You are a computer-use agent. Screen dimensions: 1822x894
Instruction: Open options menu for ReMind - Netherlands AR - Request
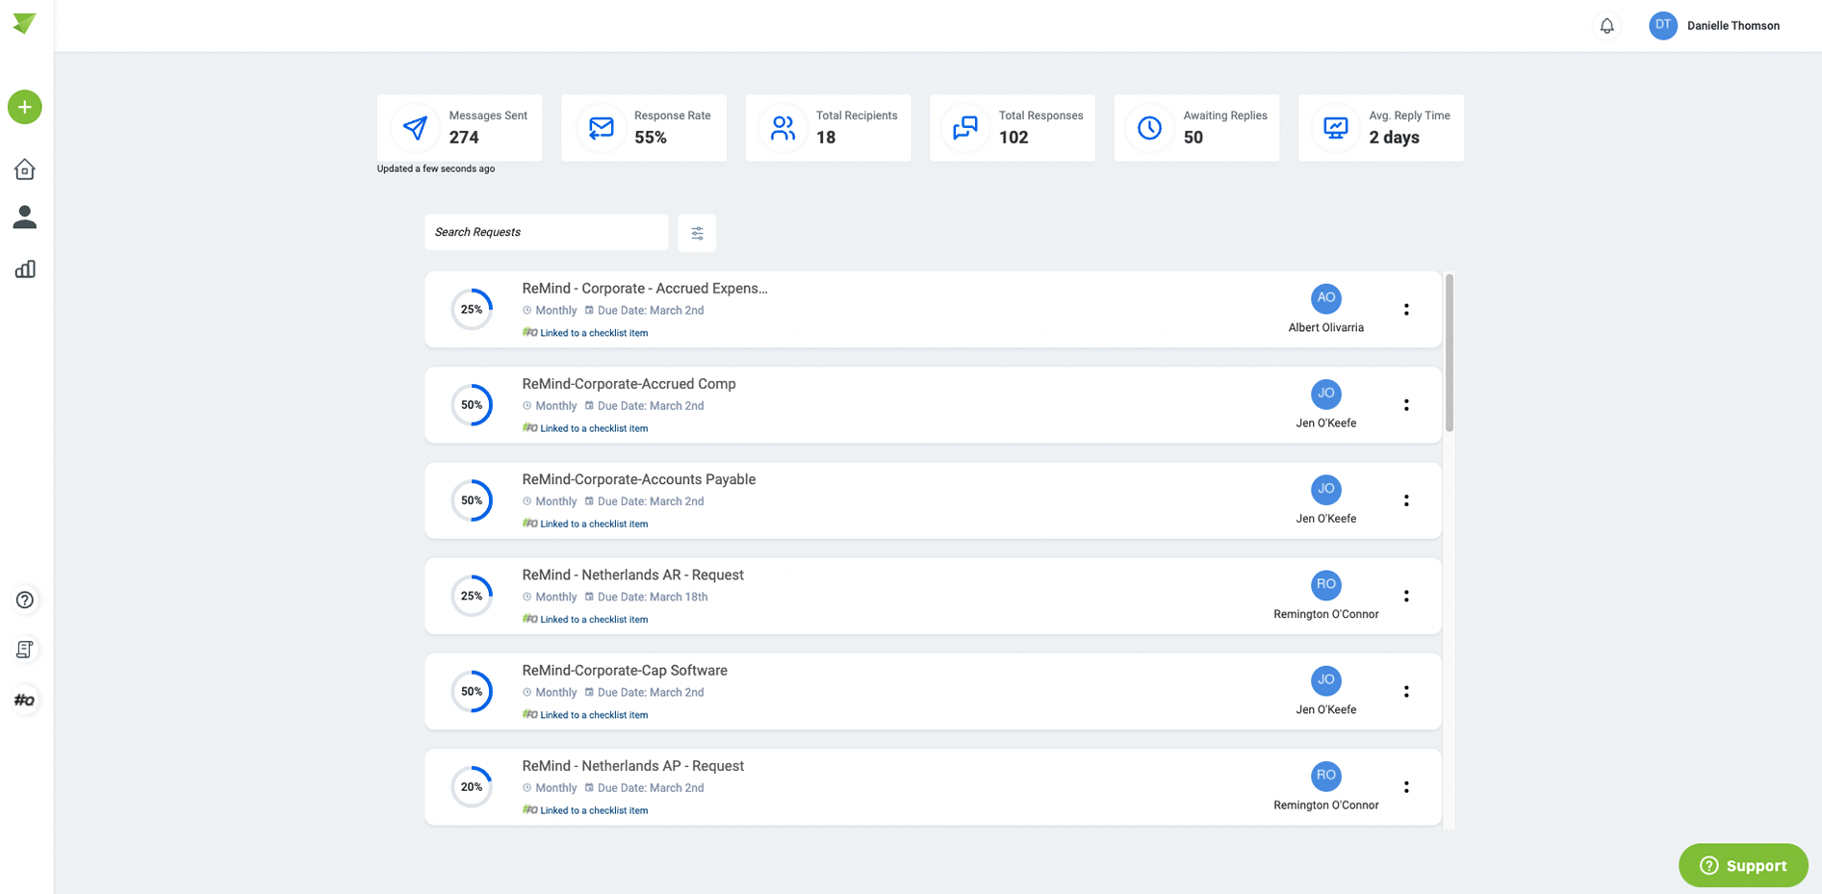[1406, 596]
